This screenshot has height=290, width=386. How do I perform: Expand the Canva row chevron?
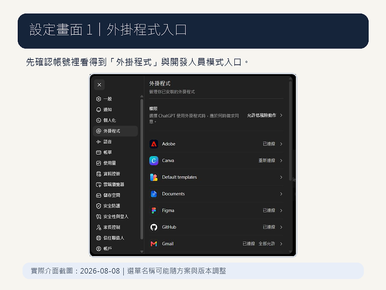pos(281,161)
